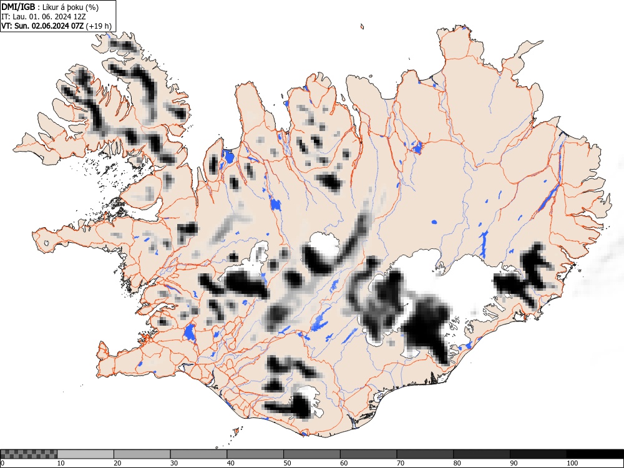624x468 pixels.
Task: Click the legend label 50
Action: 287,463
